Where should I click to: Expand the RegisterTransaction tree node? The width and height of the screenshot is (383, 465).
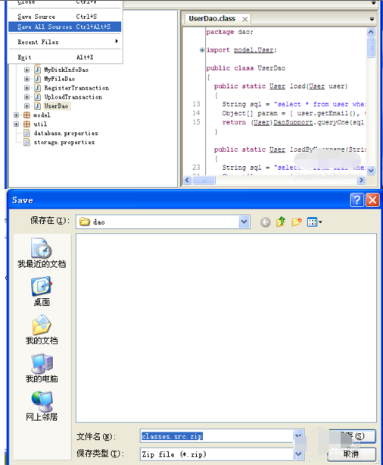point(27,88)
